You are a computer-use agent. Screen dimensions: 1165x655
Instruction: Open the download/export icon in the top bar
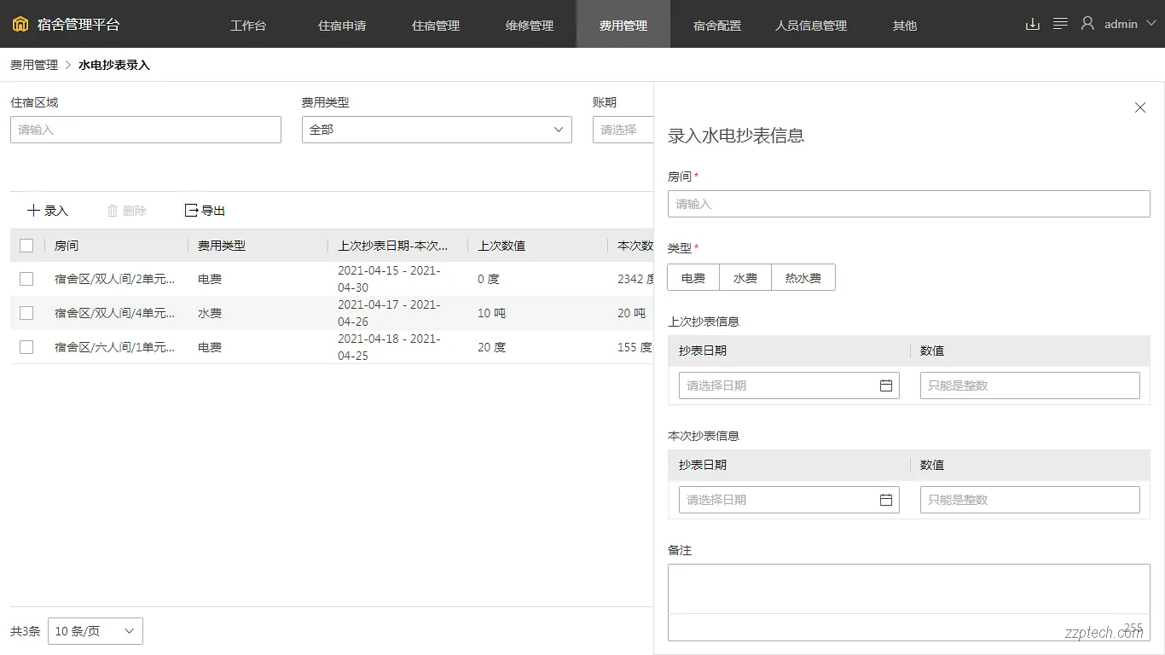coord(1032,24)
